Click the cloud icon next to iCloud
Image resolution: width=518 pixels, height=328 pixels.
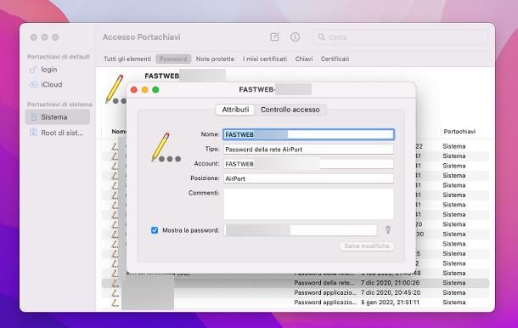[x=33, y=84]
